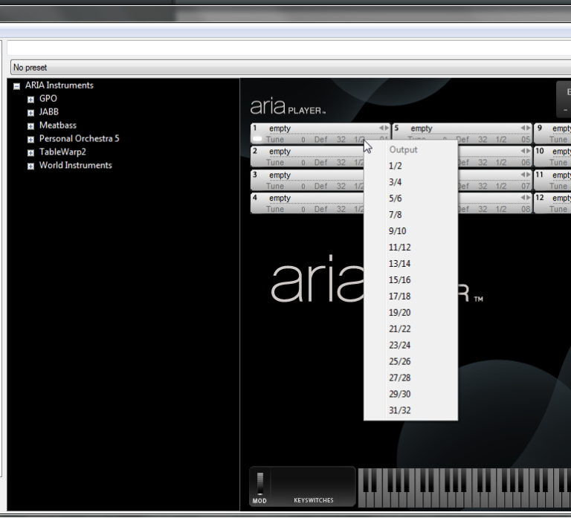Pick output 31/32 from the list
Screen dimensions: 571x518
[399, 410]
